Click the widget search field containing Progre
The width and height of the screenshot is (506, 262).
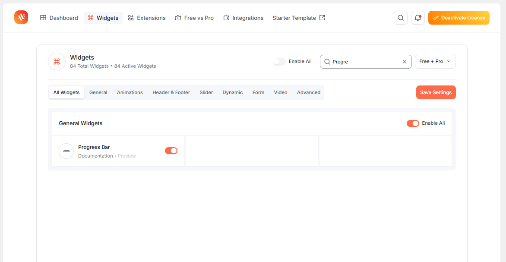click(x=366, y=62)
